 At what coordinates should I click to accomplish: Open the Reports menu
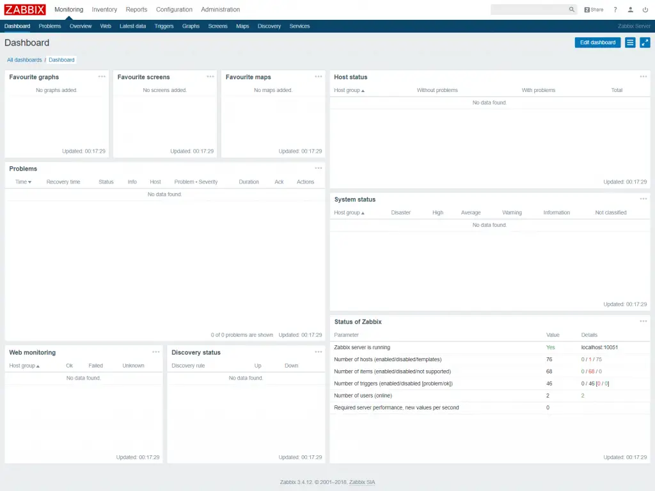[137, 10]
